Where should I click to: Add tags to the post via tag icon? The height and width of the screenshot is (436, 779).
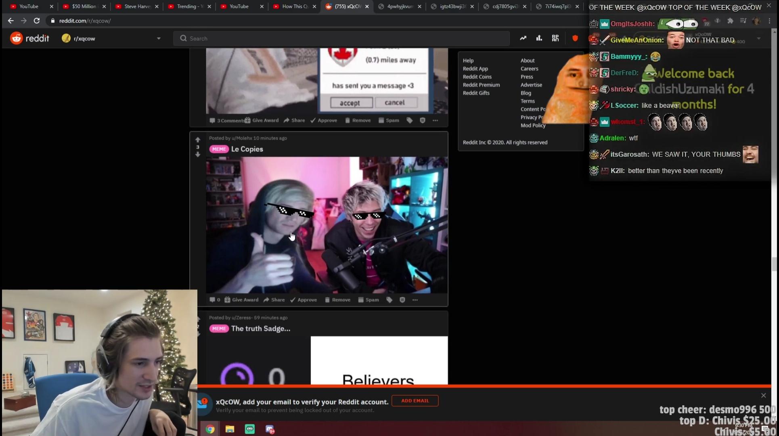(x=389, y=300)
